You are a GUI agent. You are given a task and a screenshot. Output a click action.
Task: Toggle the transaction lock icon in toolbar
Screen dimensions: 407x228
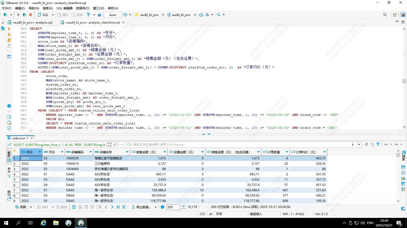99,15
